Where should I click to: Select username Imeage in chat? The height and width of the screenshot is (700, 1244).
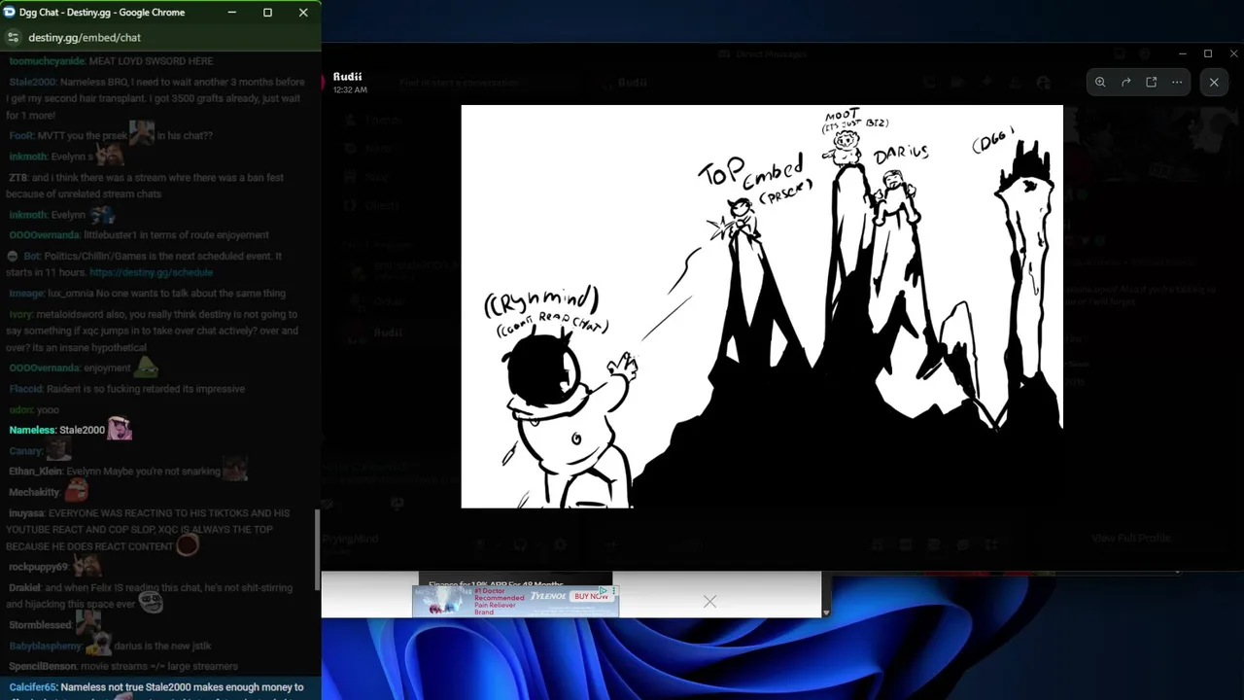[26, 294]
